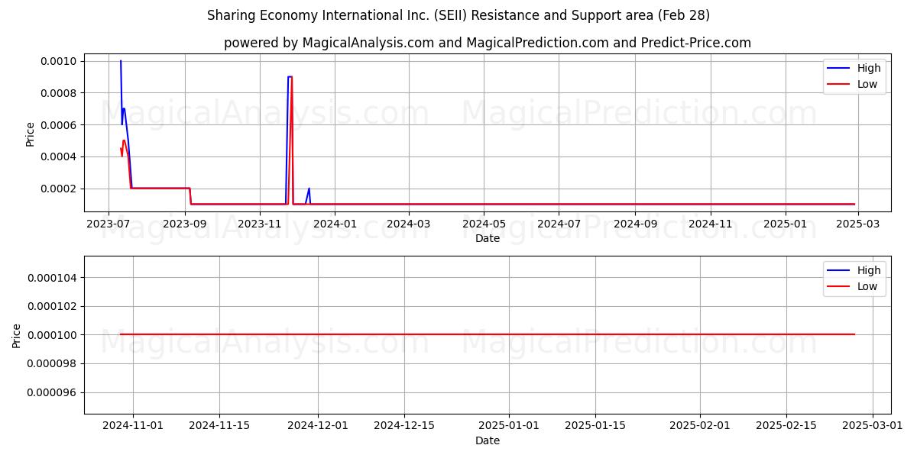
Task: Click the 0.0006 y-axis label in upper chart
Action: tap(59, 125)
